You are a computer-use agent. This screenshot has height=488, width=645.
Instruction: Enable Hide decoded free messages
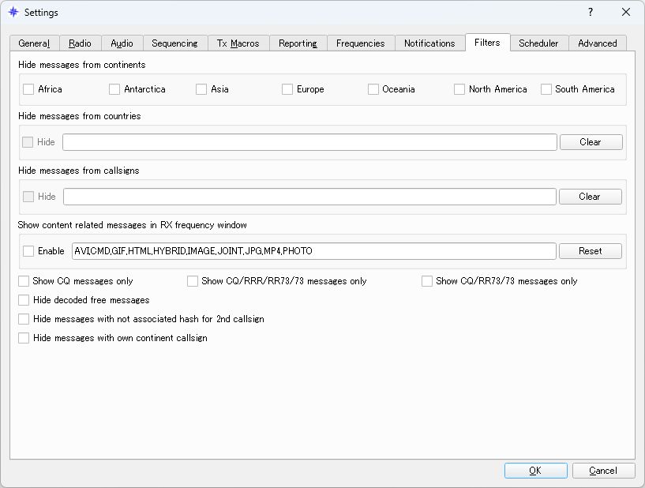pos(24,300)
